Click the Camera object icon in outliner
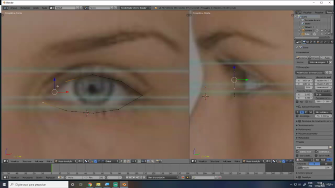 tap(303, 30)
